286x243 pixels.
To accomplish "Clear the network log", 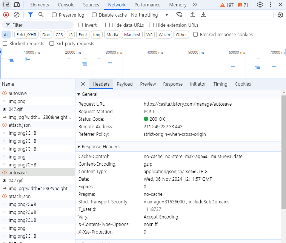I will click(17, 15).
